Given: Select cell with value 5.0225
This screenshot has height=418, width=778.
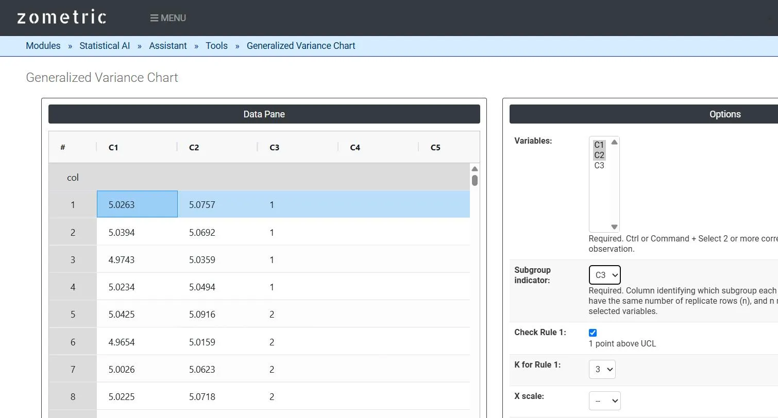Looking at the screenshot, I should (137, 396).
